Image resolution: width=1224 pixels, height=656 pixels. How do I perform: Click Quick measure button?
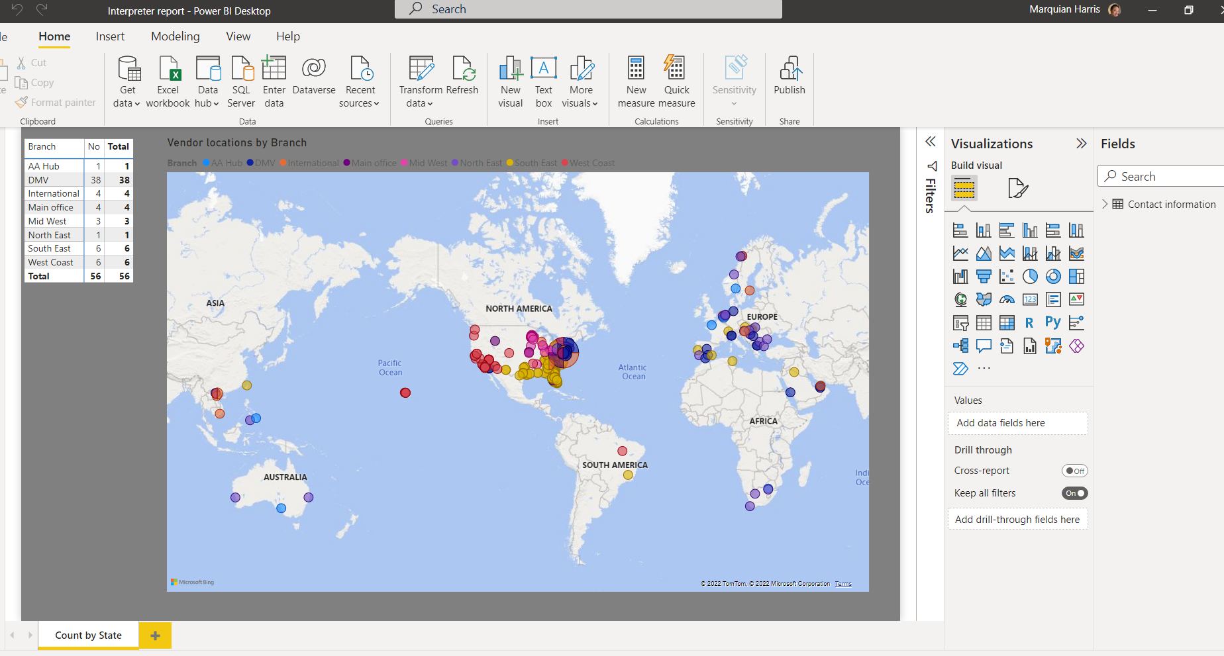676,81
